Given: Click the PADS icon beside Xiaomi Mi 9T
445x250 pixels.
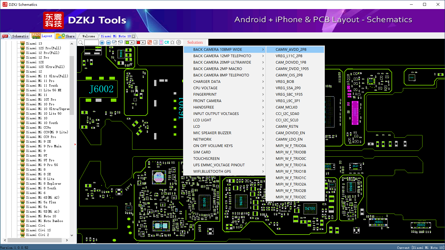Looking at the screenshot, I should pyautogui.click(x=23, y=155).
